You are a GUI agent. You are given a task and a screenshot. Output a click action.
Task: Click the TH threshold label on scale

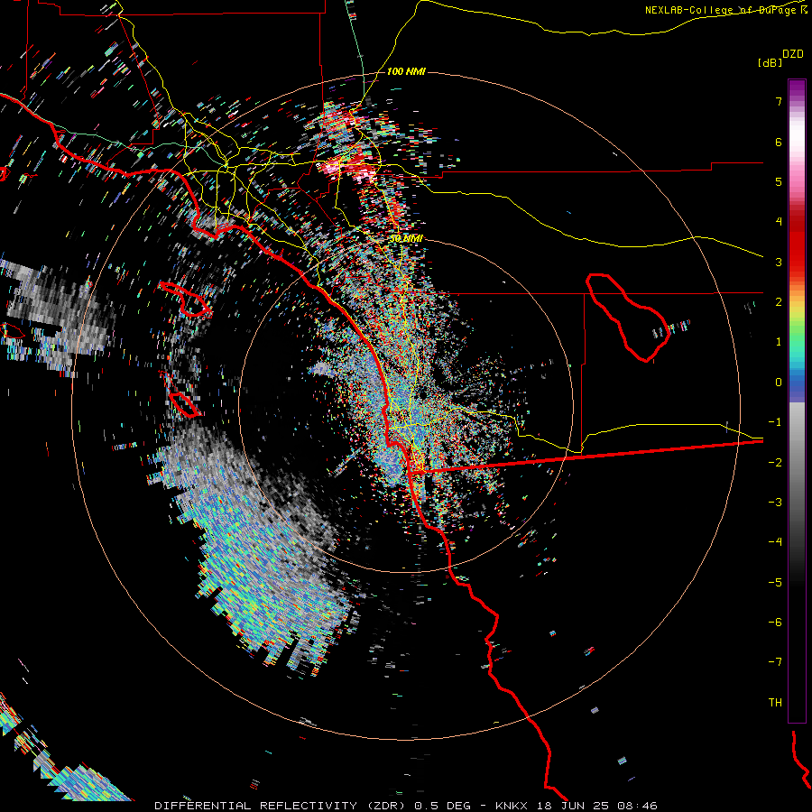775,703
